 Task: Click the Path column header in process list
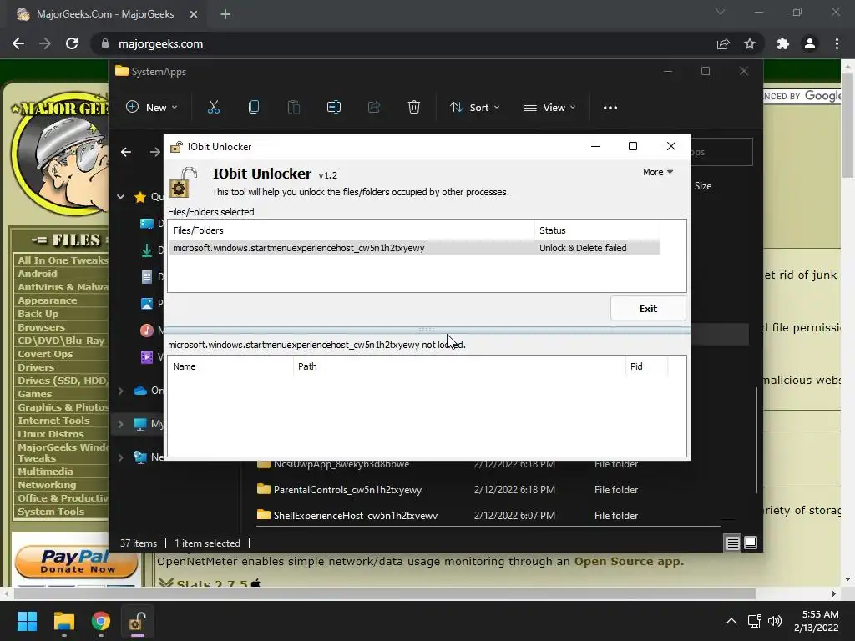[459, 366]
